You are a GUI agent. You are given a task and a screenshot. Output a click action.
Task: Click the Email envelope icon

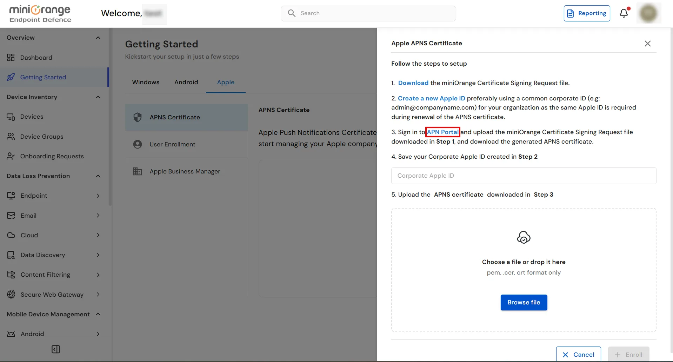[x=11, y=215]
